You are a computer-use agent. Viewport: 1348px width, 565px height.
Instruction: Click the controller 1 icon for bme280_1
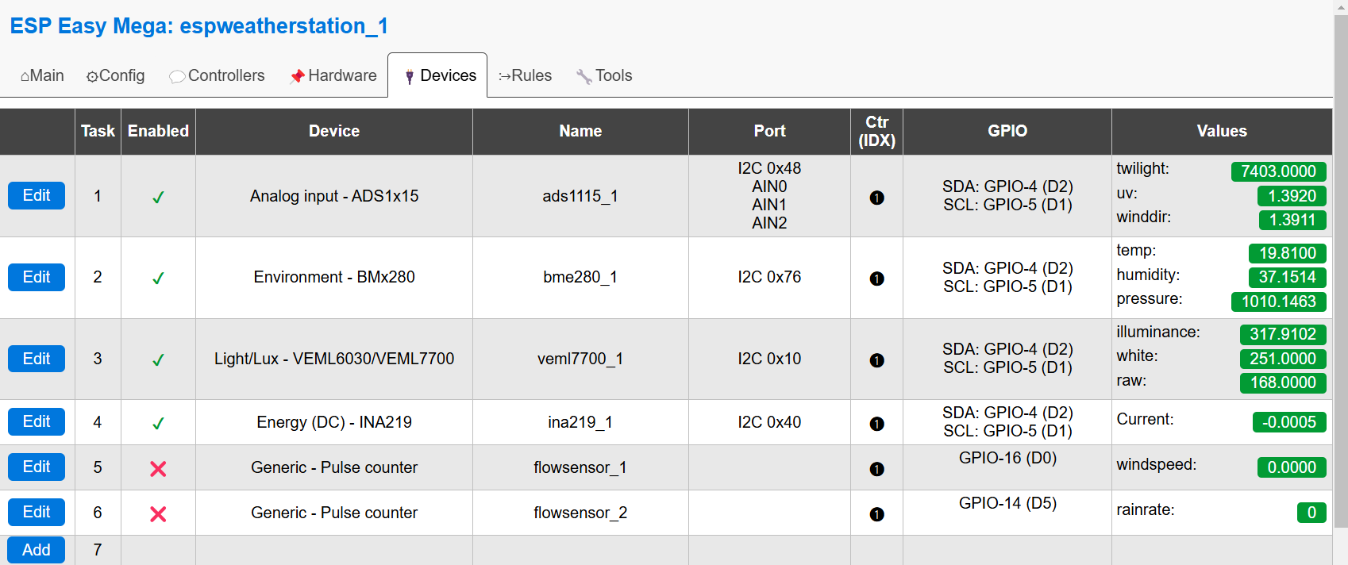point(876,279)
